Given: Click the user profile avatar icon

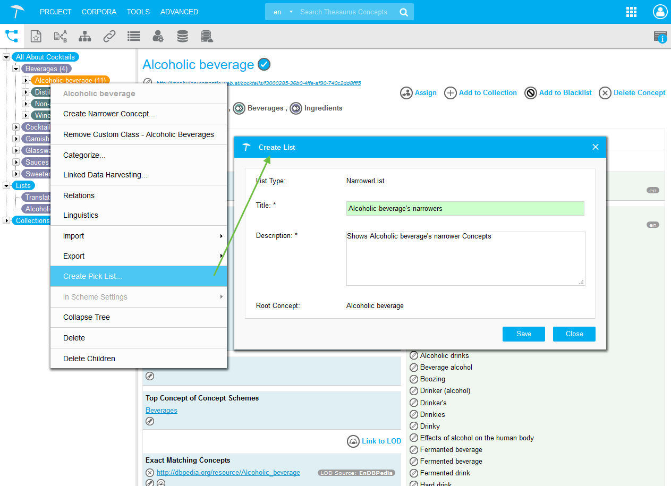Looking at the screenshot, I should pyautogui.click(x=659, y=12).
